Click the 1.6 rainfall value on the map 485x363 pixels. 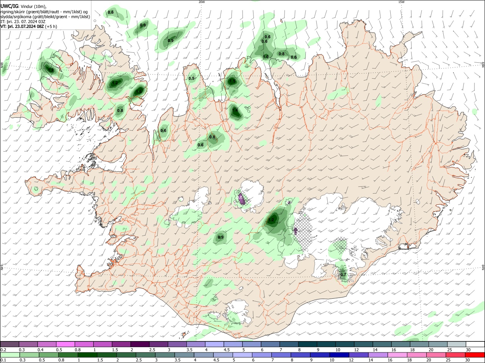click(139, 92)
